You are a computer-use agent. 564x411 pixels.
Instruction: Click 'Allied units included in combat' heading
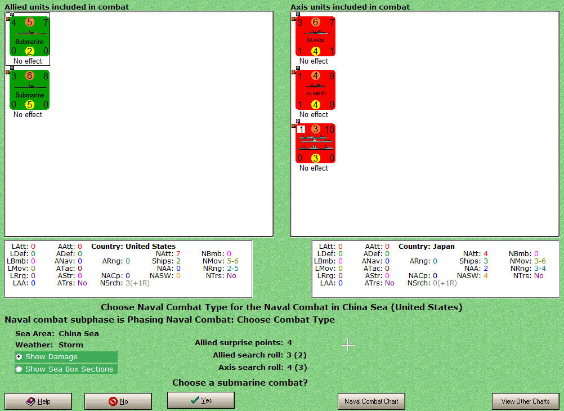pos(67,7)
